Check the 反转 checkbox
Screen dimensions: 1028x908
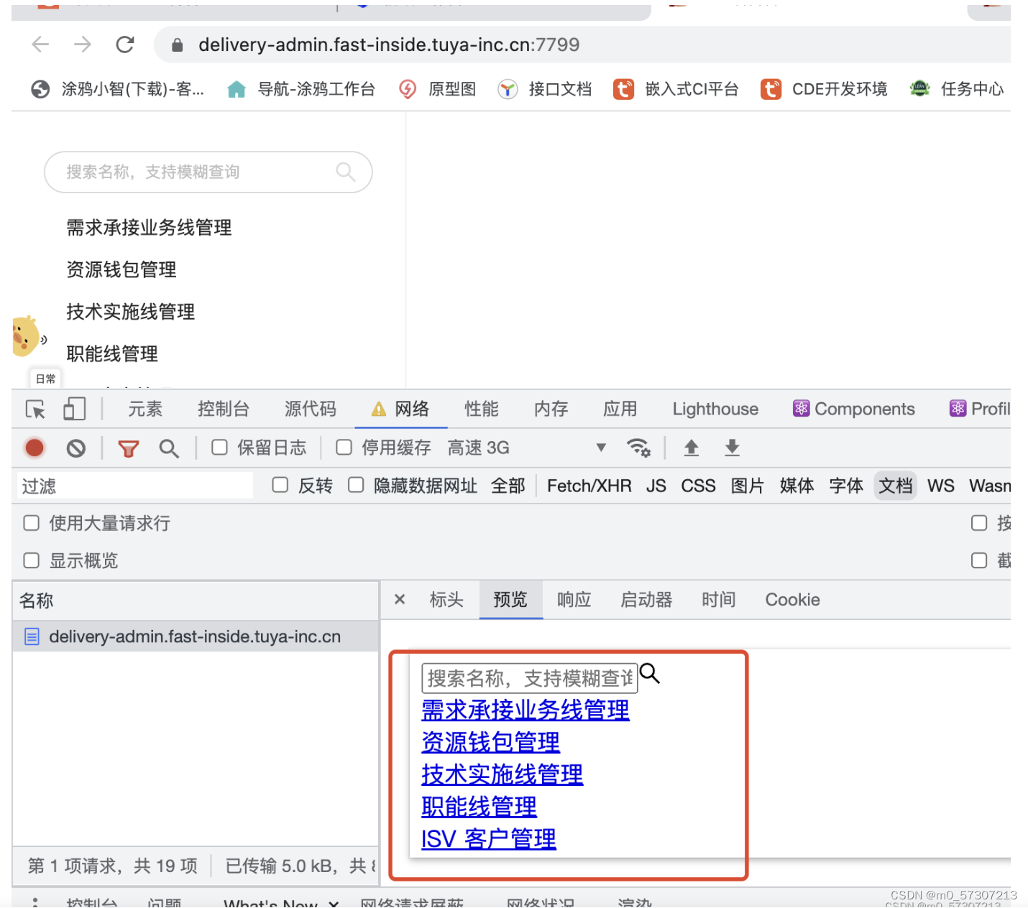[x=280, y=485]
